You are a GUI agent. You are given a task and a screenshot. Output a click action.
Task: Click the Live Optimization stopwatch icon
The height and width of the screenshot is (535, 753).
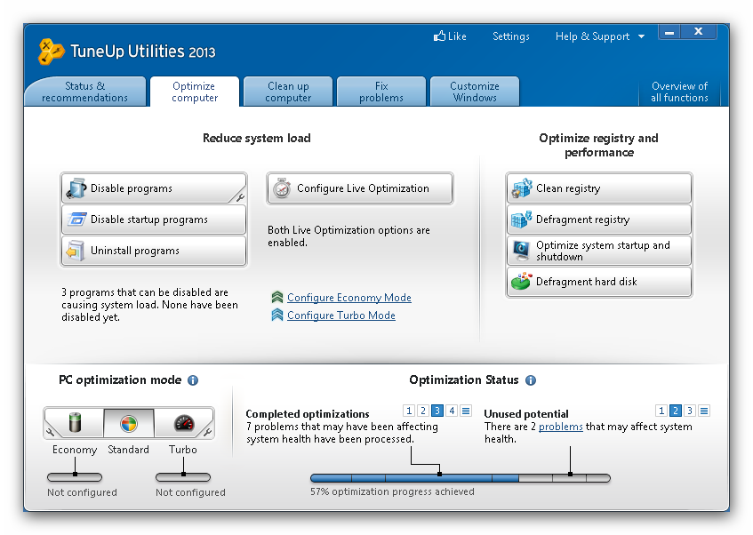point(282,188)
